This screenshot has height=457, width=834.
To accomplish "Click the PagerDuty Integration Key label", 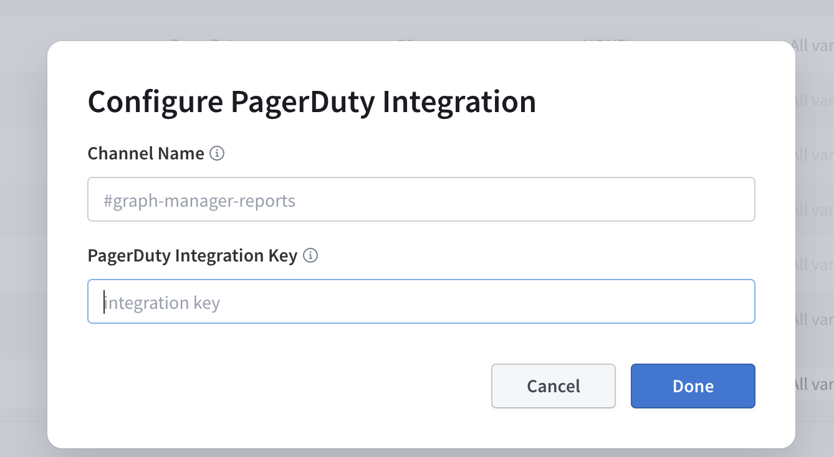I will [x=191, y=255].
